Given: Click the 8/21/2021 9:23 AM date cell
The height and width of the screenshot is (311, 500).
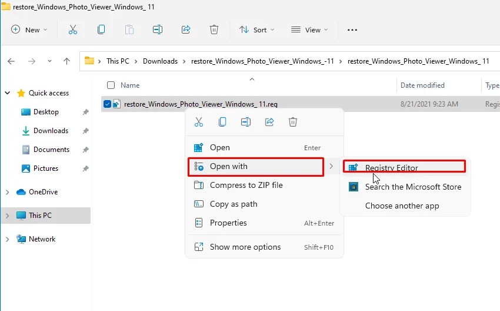Looking at the screenshot, I should click(429, 104).
